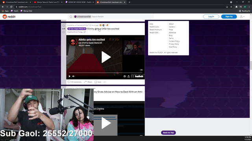Image resolution: width=252 pixels, height=141 pixels.
Task: Click the r/LivestreamFail search scope chip
Action: [x=82, y=16]
